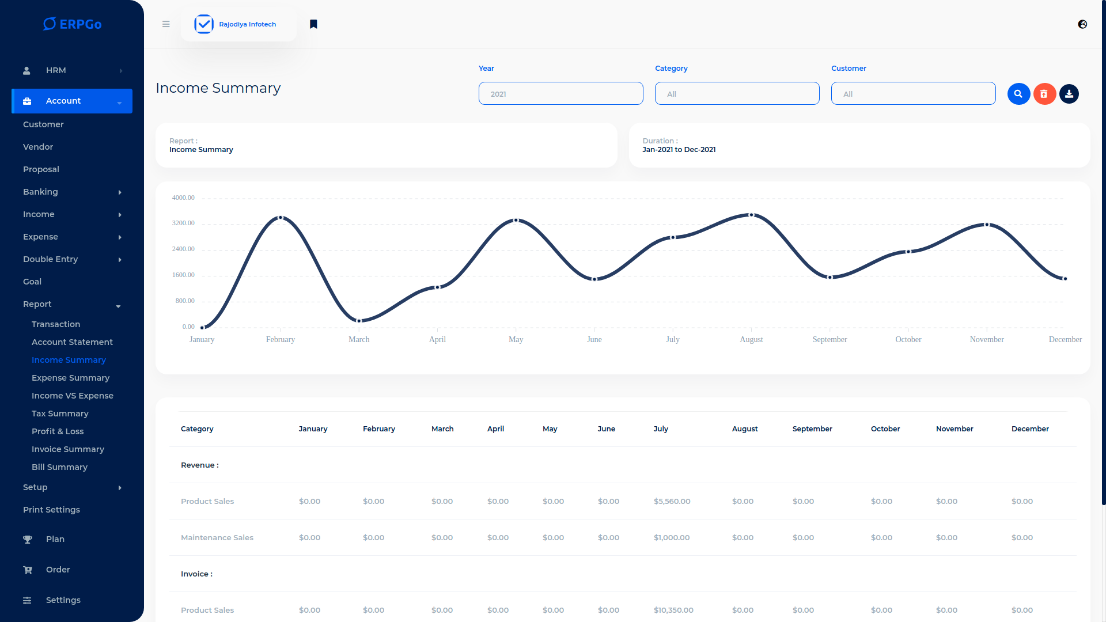Open the Customer filter dropdown
Image resolution: width=1106 pixels, height=622 pixels.
click(x=913, y=94)
